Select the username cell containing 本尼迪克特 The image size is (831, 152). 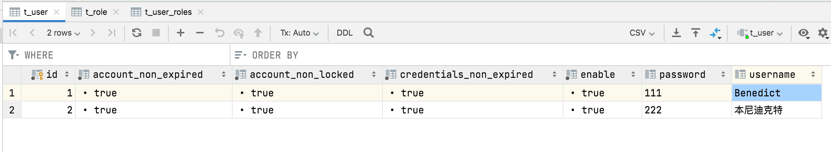776,110
